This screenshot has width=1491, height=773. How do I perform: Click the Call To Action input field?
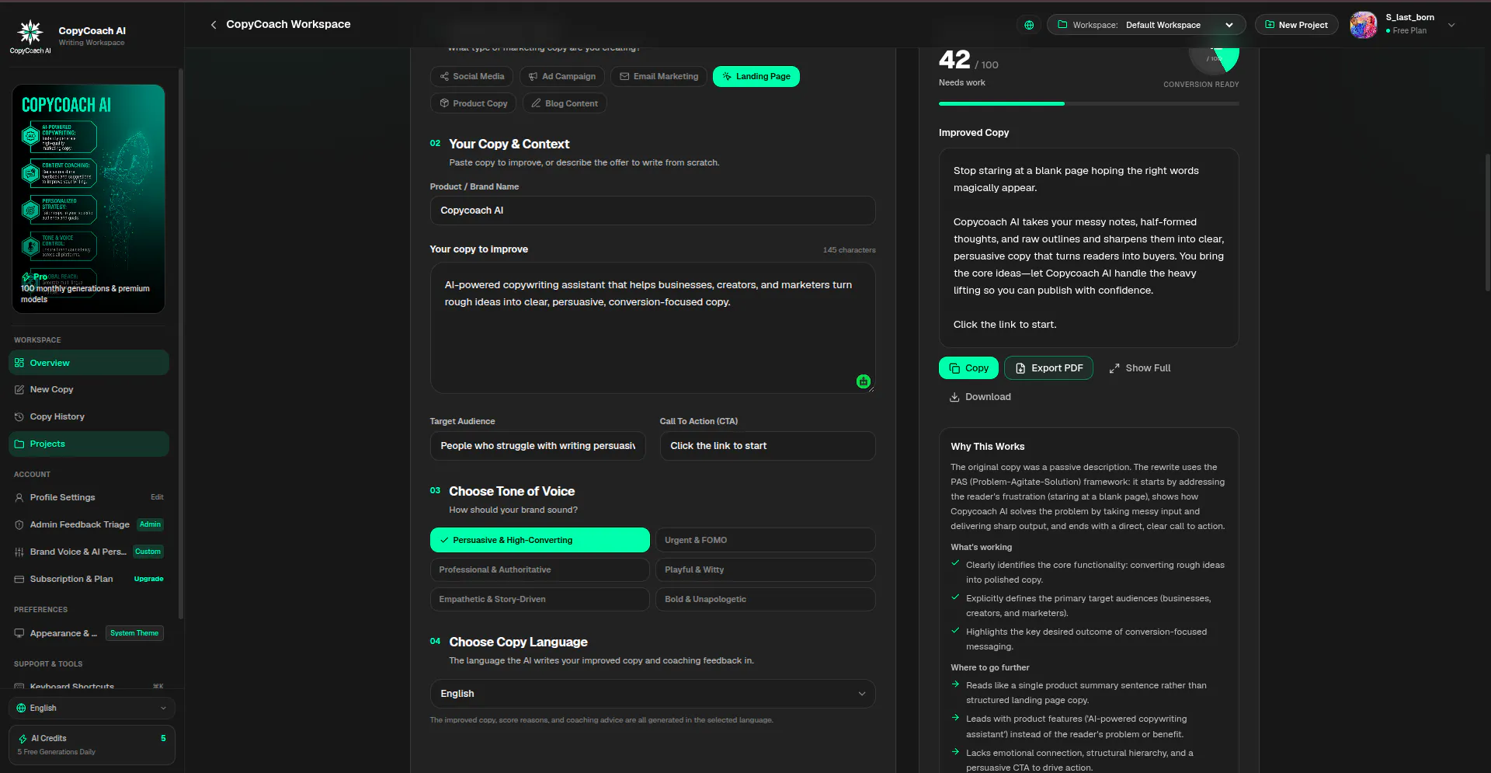click(x=767, y=446)
